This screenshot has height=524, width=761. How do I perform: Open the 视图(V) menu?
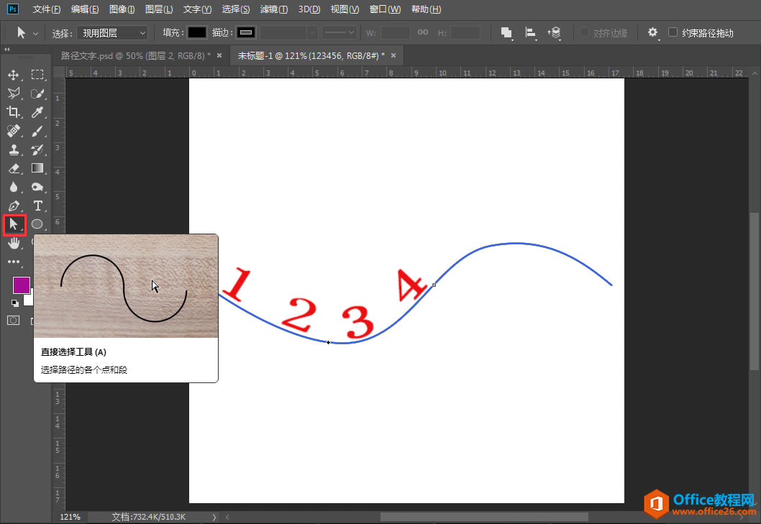[345, 9]
